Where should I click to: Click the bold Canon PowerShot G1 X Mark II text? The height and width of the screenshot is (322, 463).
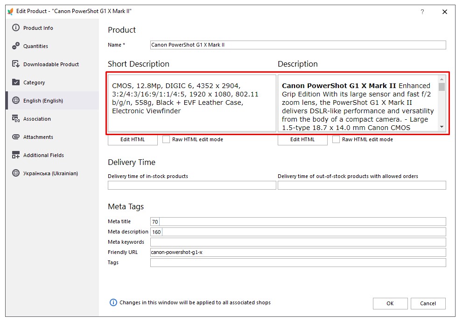[x=339, y=86]
